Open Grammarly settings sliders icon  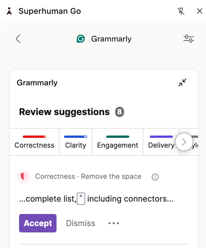pyautogui.click(x=189, y=39)
